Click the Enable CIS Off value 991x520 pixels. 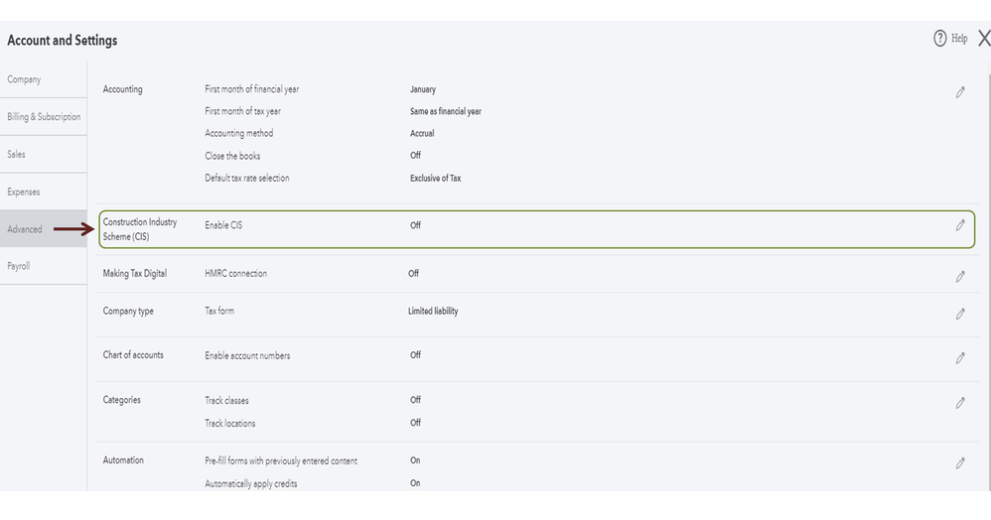pyautogui.click(x=415, y=225)
